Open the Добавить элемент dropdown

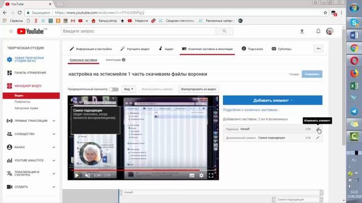[273, 100]
